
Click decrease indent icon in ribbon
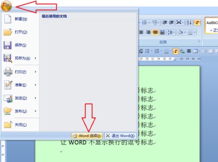pos(165,23)
